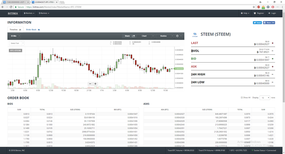Open the Select Tool drawing dropdown

[17, 43]
